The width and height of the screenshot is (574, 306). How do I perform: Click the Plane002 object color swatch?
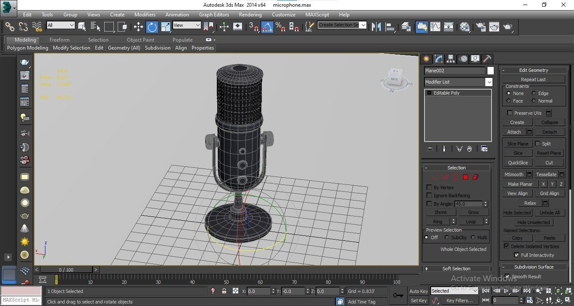[x=490, y=71]
